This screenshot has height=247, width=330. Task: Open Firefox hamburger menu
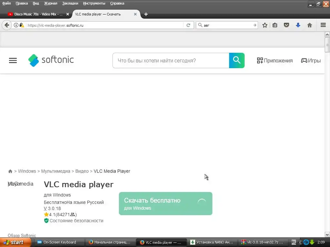click(323, 25)
